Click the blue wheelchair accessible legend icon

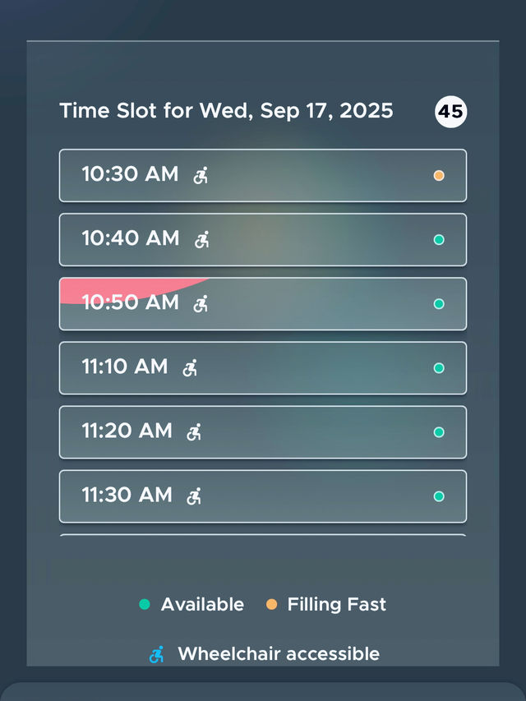(155, 653)
